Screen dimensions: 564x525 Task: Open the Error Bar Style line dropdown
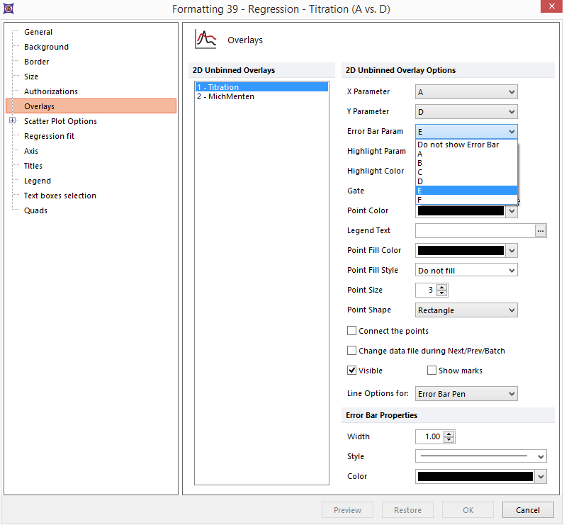pyautogui.click(x=480, y=457)
